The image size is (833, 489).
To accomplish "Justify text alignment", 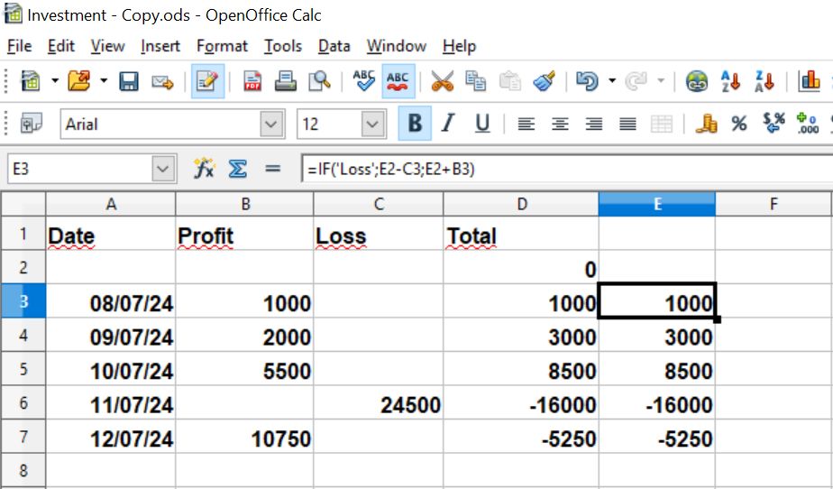I will [628, 125].
